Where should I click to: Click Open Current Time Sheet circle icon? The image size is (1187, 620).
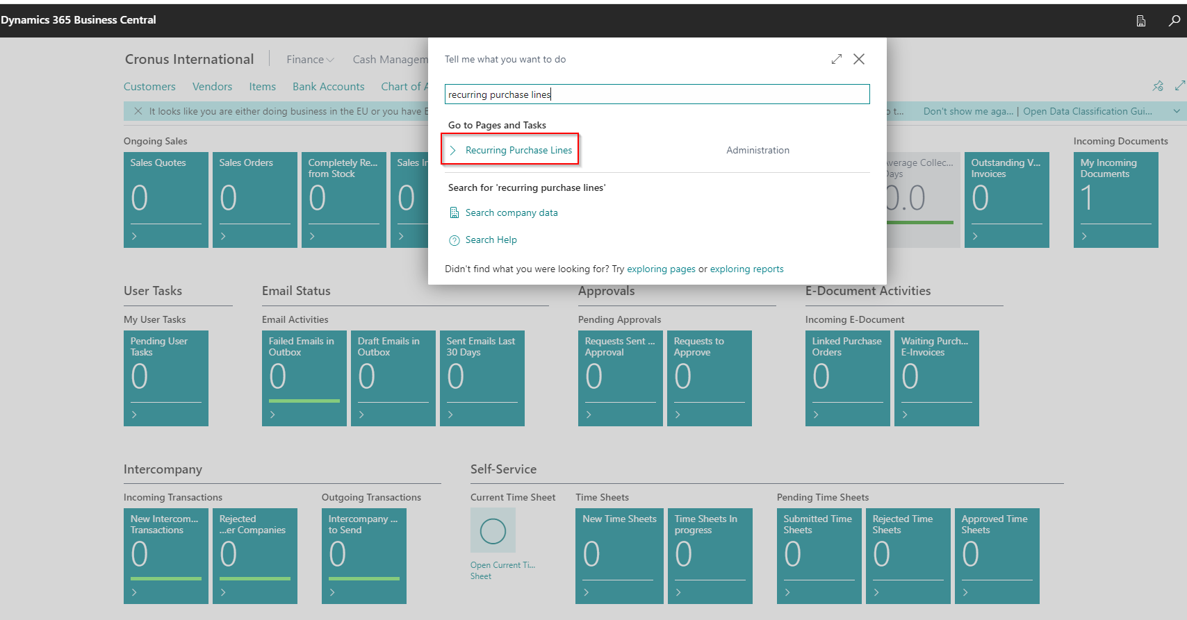[493, 531]
